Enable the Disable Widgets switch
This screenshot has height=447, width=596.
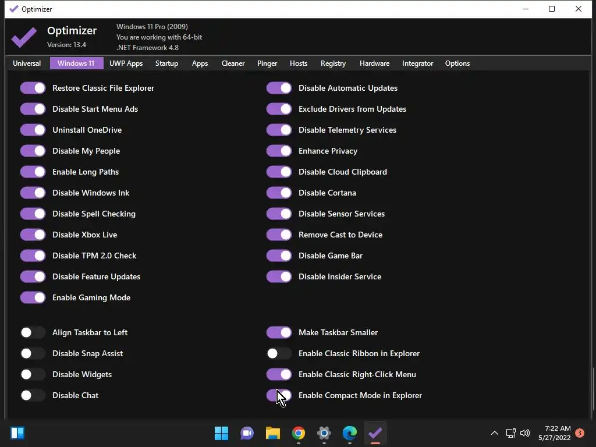pos(33,374)
